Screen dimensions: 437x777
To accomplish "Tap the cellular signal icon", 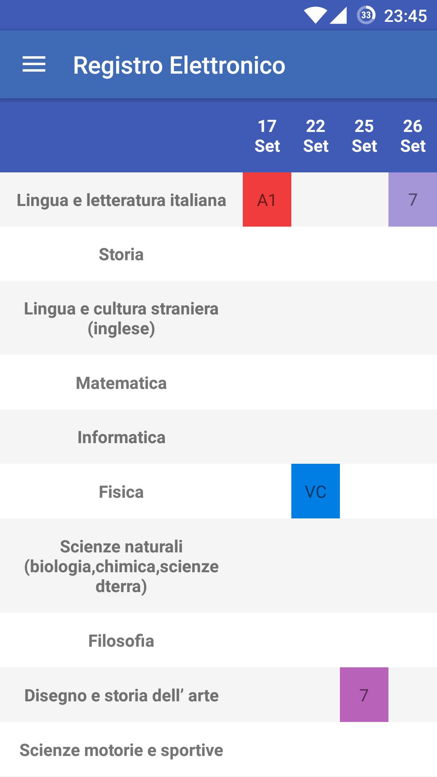I will click(x=338, y=15).
